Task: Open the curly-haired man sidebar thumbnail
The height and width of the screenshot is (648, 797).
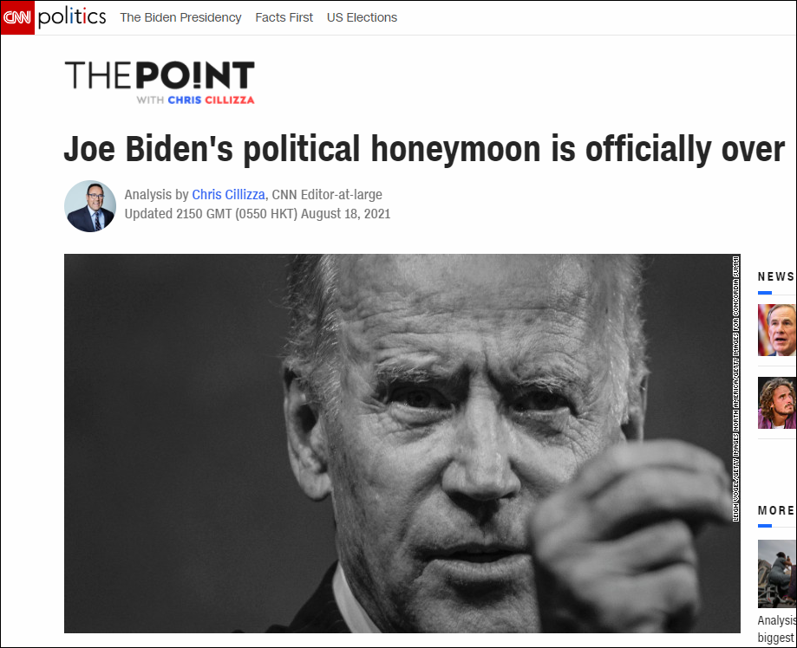Action: coord(777,403)
